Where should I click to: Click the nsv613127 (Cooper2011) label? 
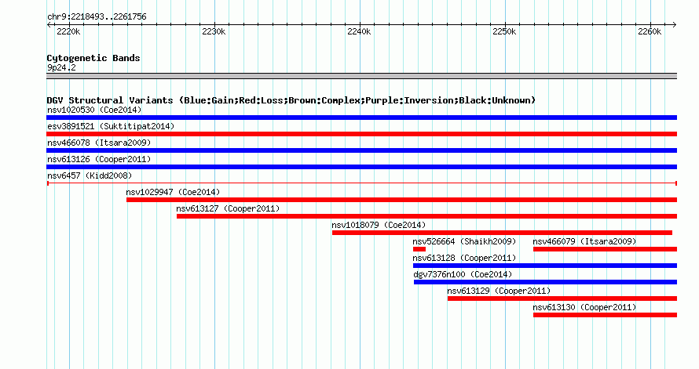228,208
